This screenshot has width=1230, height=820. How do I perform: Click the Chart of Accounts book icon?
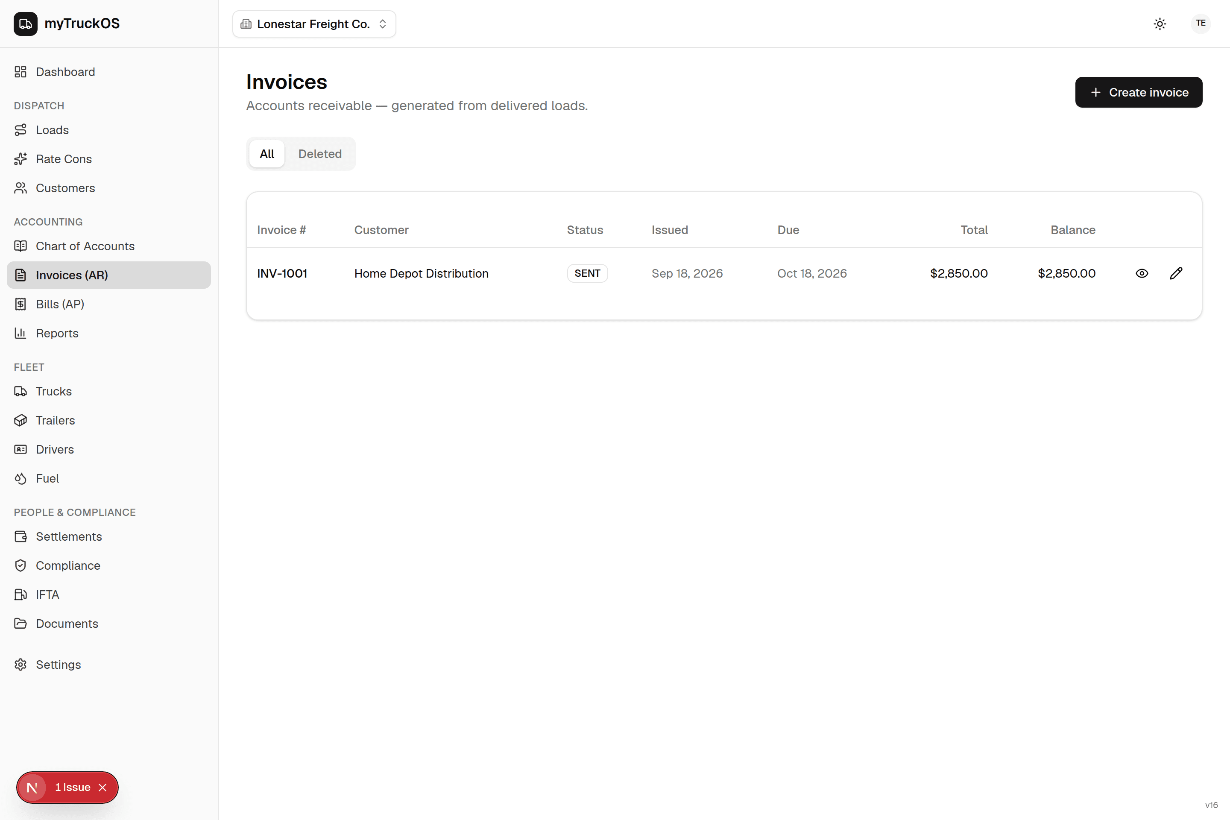tap(20, 246)
